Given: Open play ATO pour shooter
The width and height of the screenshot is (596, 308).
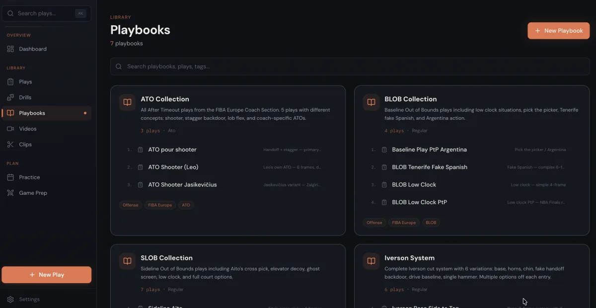Looking at the screenshot, I should pyautogui.click(x=172, y=150).
